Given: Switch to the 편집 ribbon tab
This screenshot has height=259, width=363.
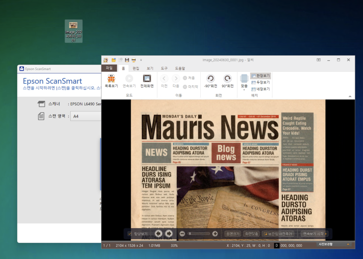Looking at the screenshot, I should (x=136, y=68).
